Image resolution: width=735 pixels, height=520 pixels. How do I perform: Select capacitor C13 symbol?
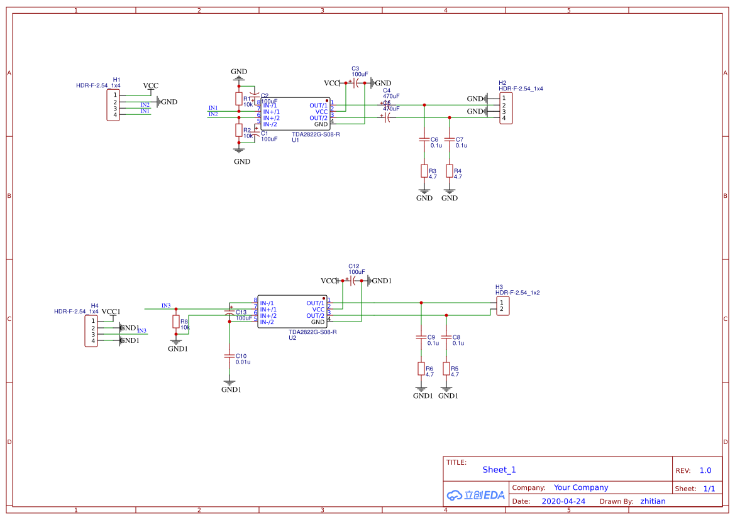click(x=229, y=312)
